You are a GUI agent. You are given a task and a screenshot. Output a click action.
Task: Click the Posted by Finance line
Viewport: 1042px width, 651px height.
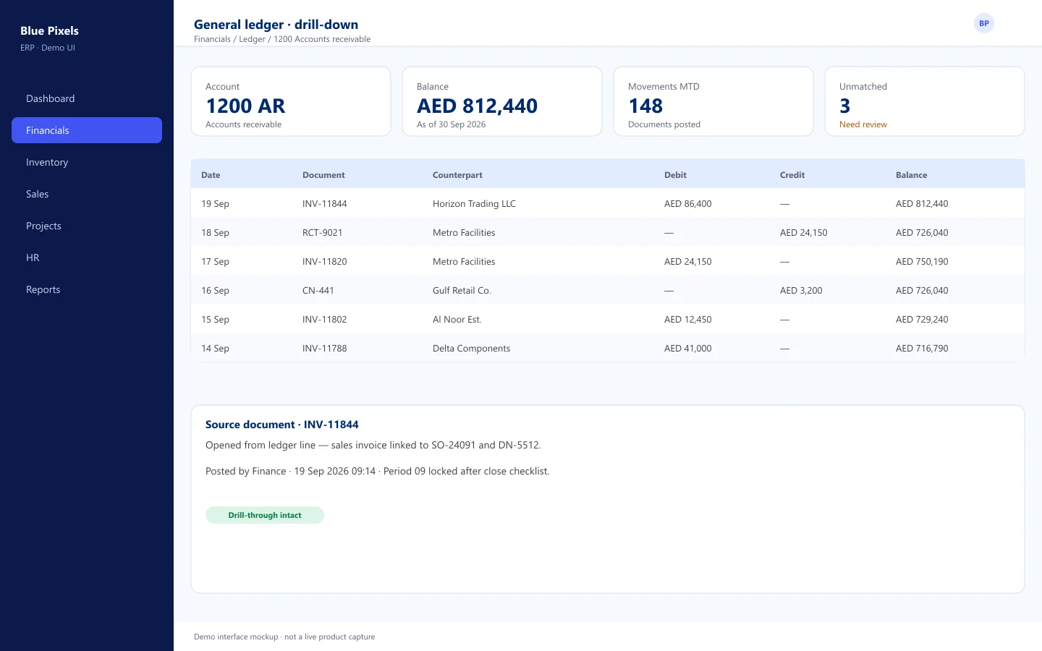(377, 471)
